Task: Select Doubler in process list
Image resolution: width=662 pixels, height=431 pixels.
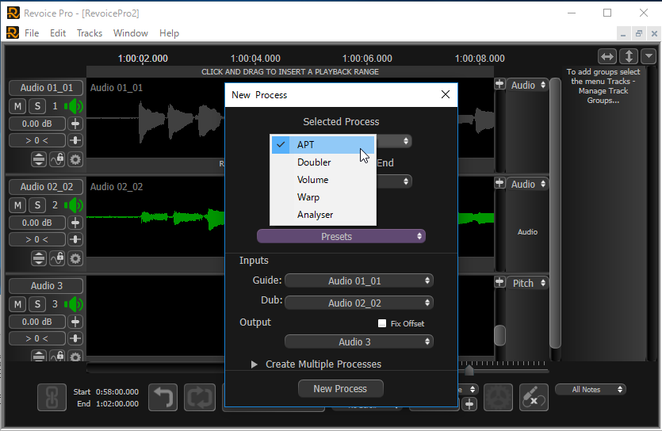Action: coord(323,162)
